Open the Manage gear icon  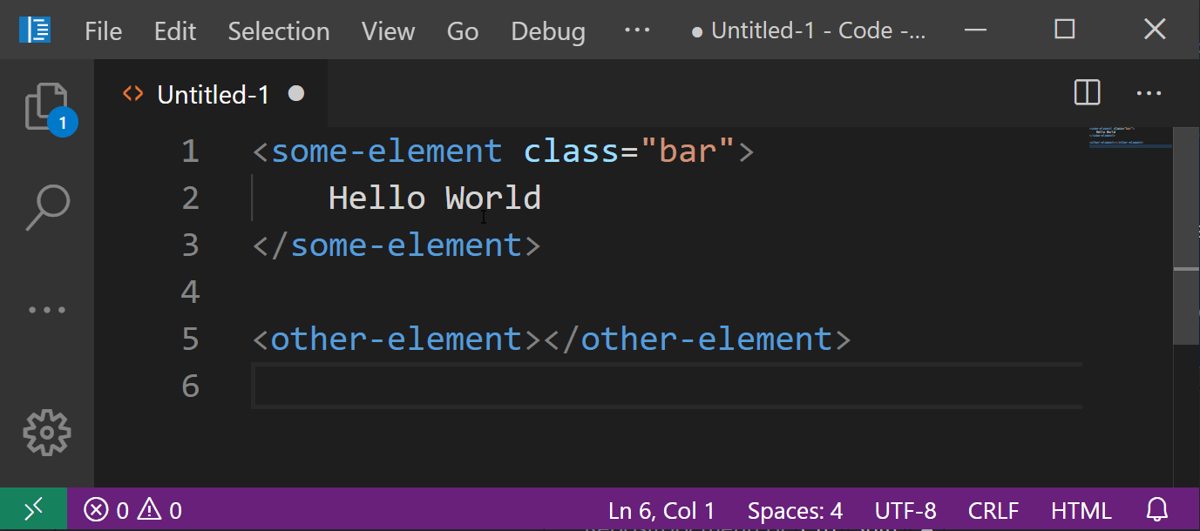47,433
